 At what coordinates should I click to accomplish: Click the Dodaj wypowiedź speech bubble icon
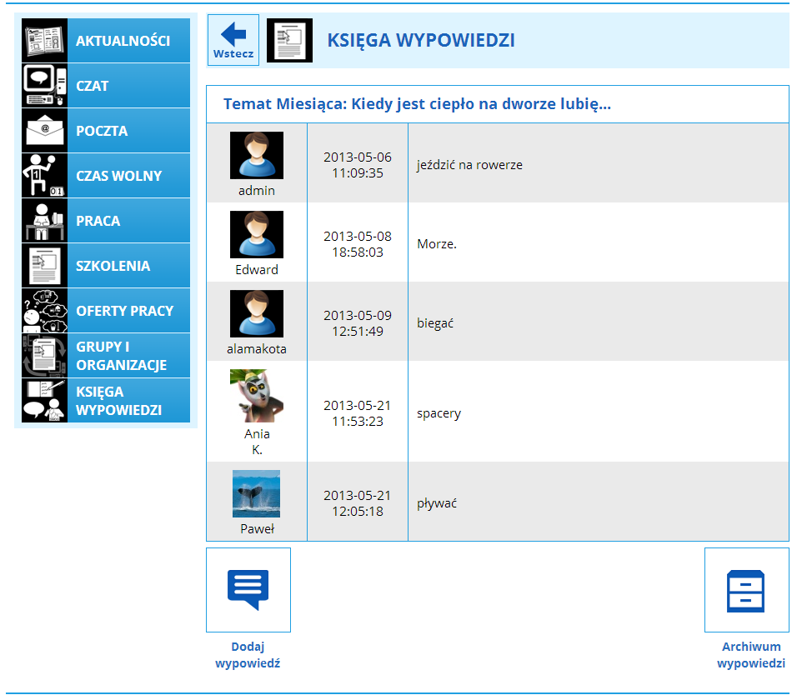click(x=248, y=590)
